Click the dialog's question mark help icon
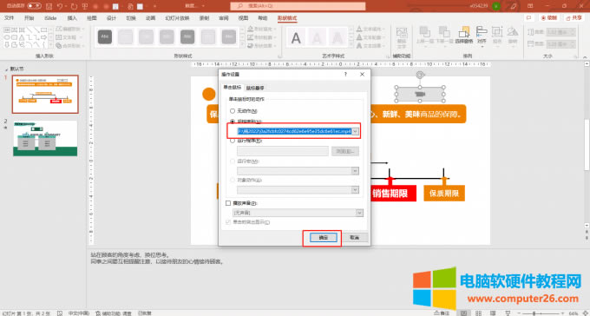Image resolution: width=590 pixels, height=316 pixels. [346, 75]
